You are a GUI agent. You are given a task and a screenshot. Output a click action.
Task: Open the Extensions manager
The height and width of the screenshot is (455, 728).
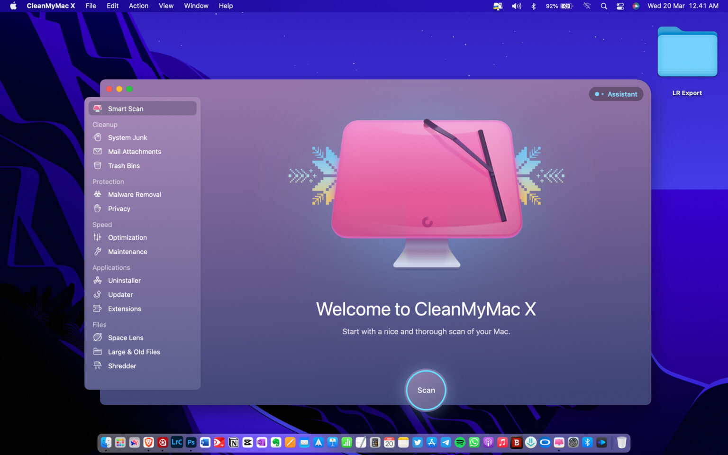(124, 309)
